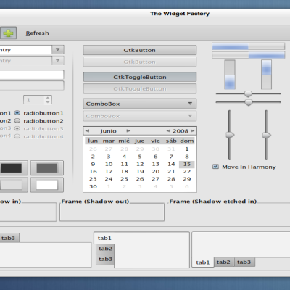
Task: Select day 1 of junio in the calendar
Action: tap(187, 149)
